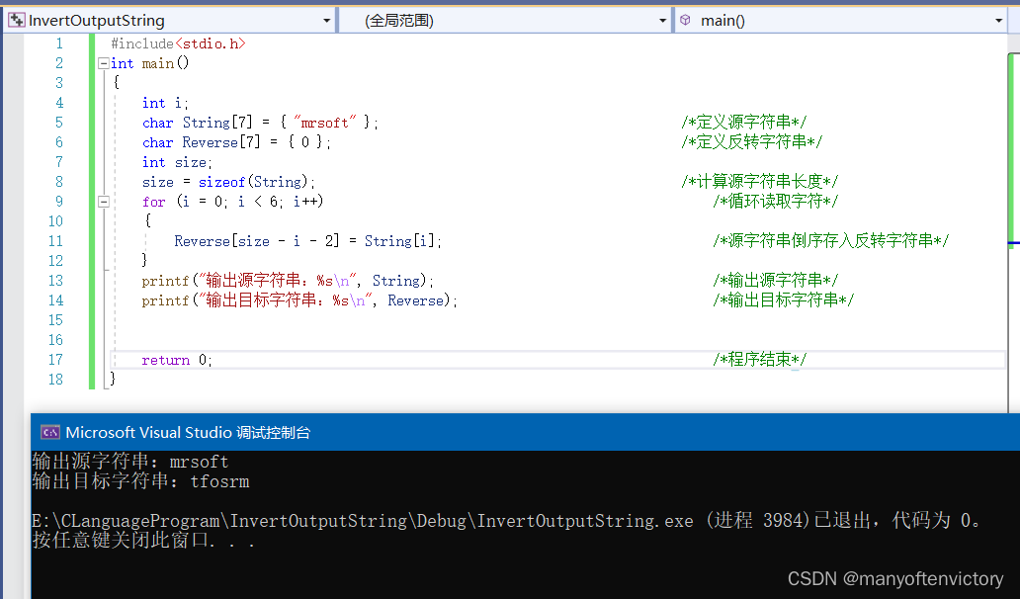Click the Reverse[size - i - 2] assignment
Viewport: 1020px width, 599px height.
click(307, 241)
